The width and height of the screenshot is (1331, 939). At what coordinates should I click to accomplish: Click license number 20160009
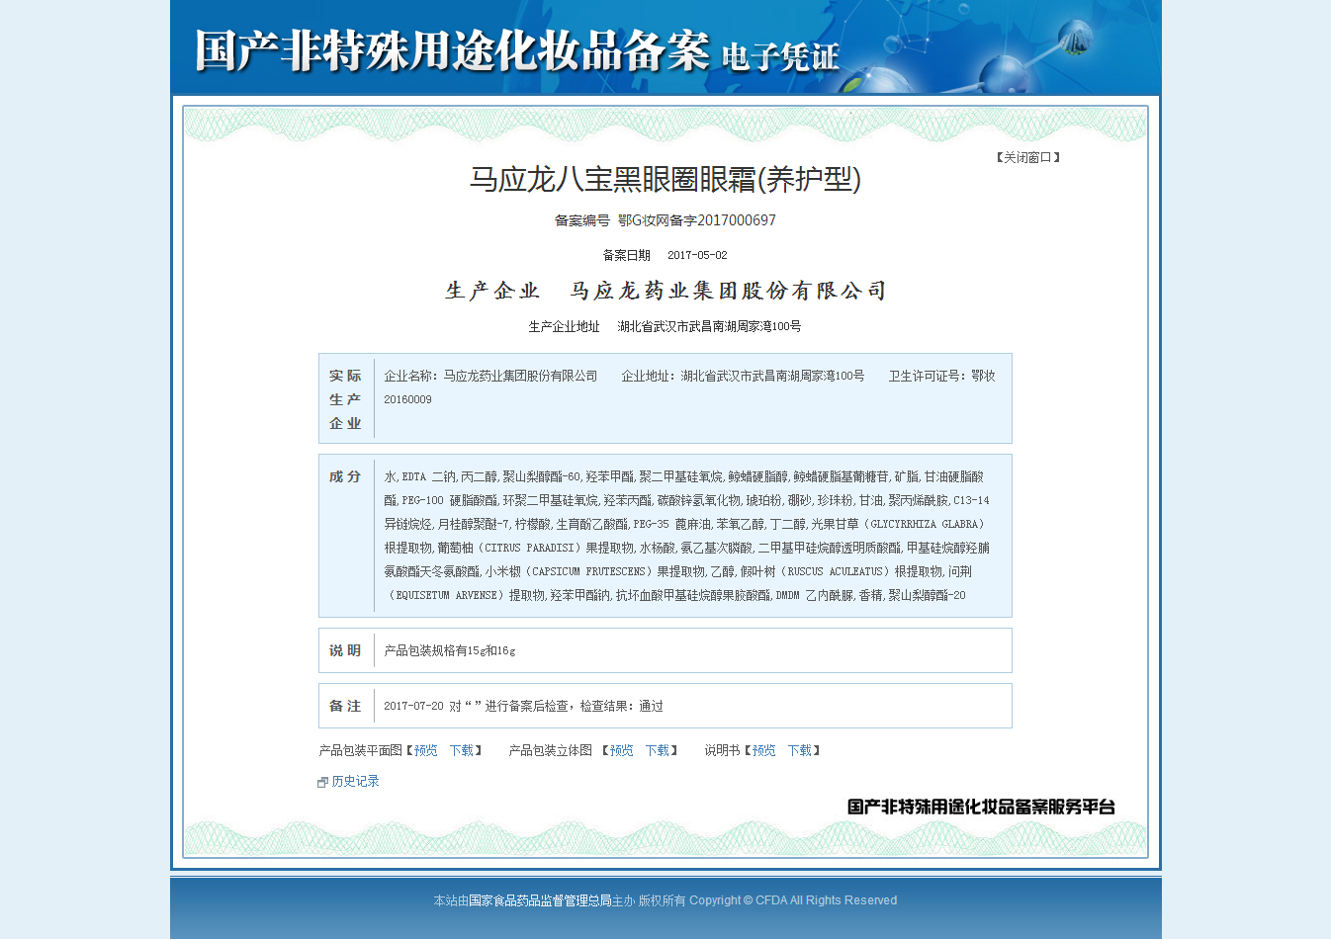[x=408, y=399]
